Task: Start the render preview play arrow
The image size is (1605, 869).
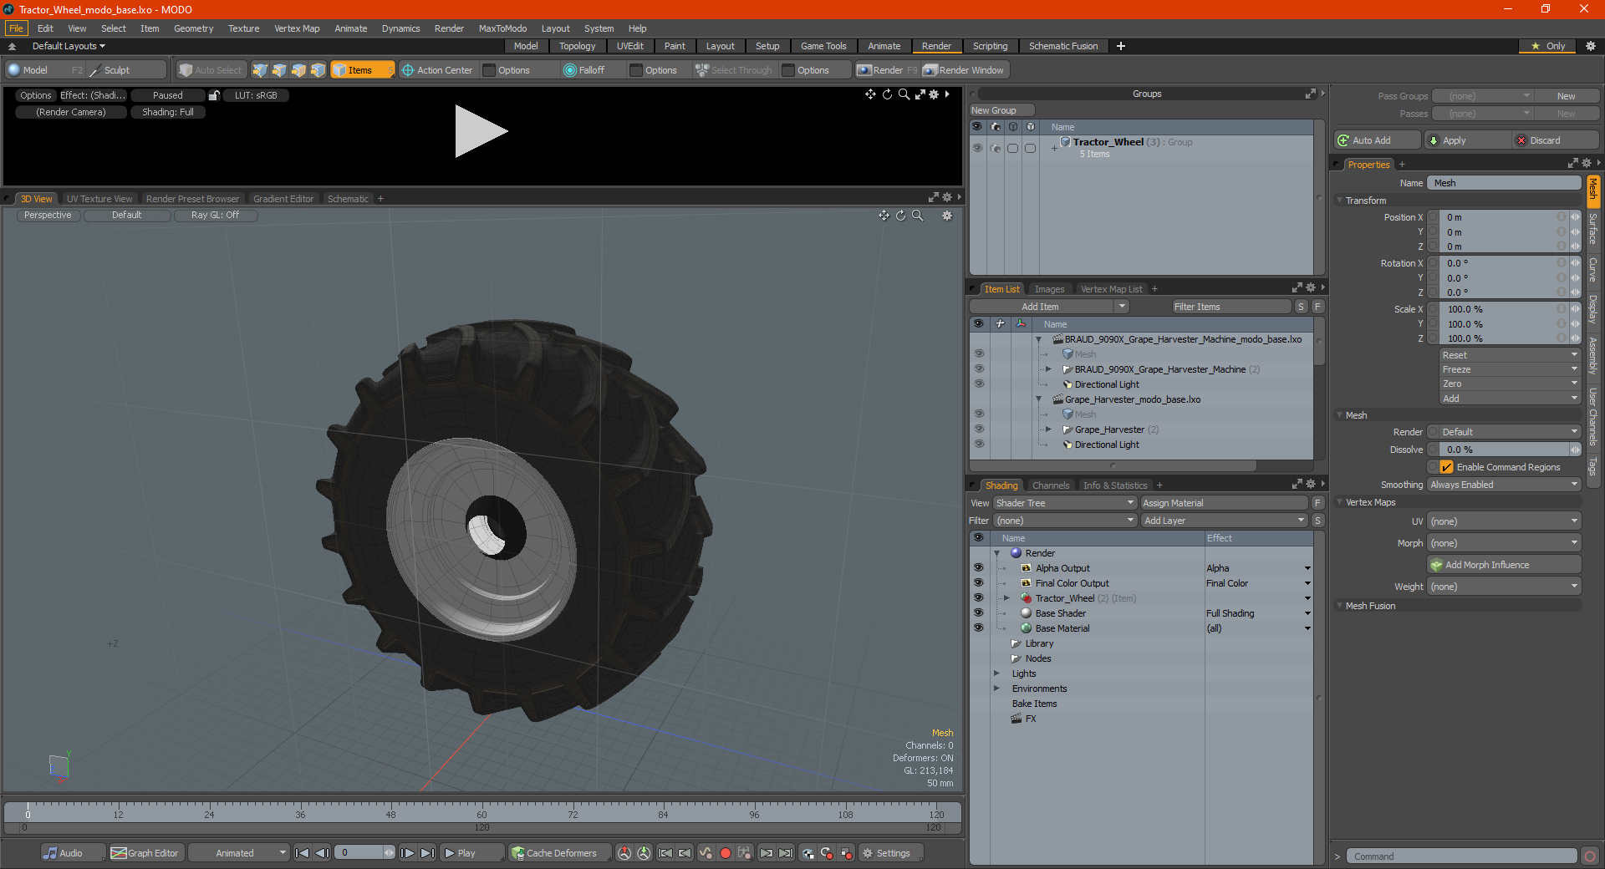Action: click(481, 131)
